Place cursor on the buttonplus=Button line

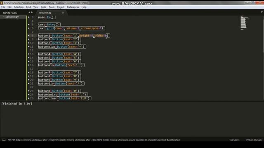pyautogui.click(x=62, y=46)
